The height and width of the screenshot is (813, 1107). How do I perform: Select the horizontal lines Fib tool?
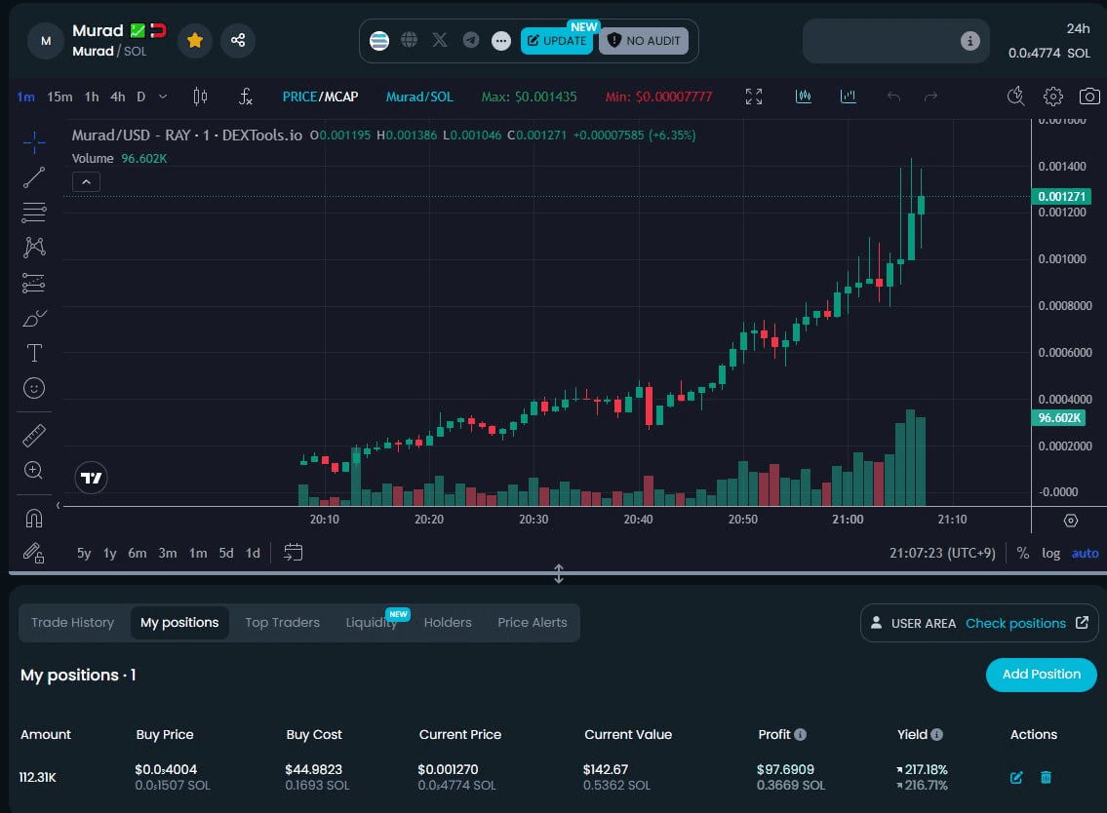pyautogui.click(x=34, y=213)
